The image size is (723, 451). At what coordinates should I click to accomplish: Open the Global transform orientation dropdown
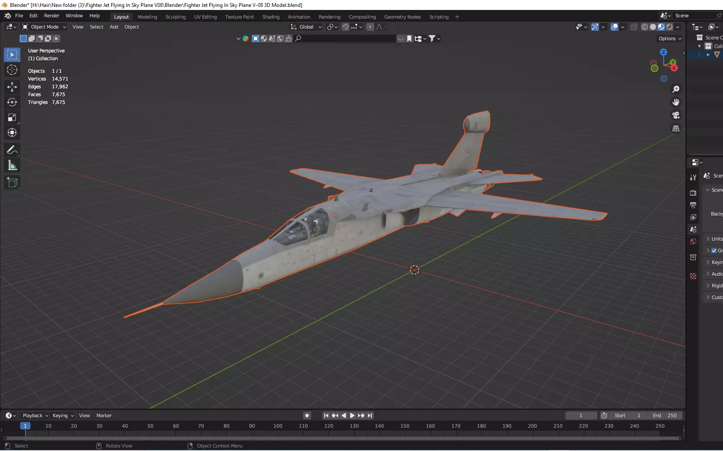(x=307, y=27)
